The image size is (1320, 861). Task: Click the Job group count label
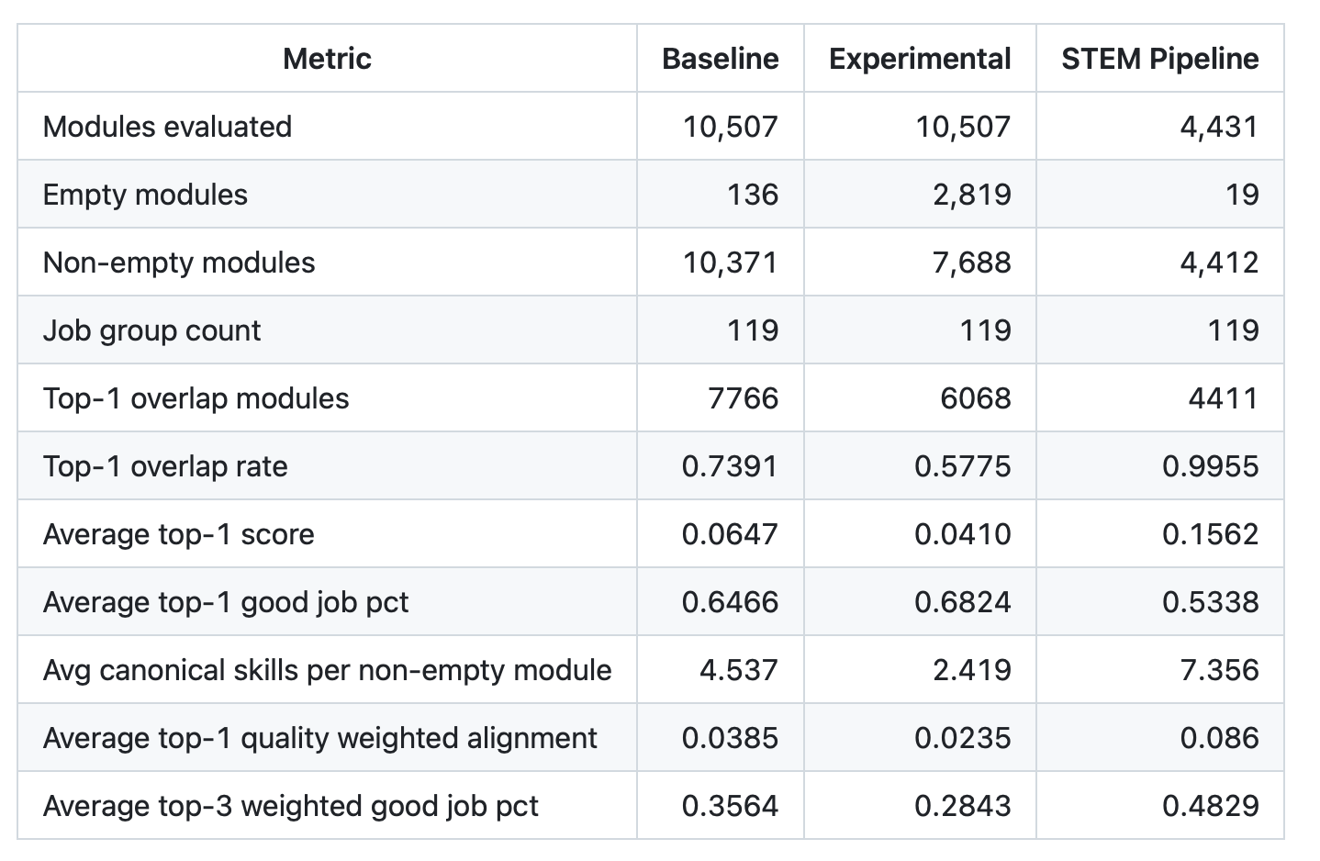coord(151,330)
